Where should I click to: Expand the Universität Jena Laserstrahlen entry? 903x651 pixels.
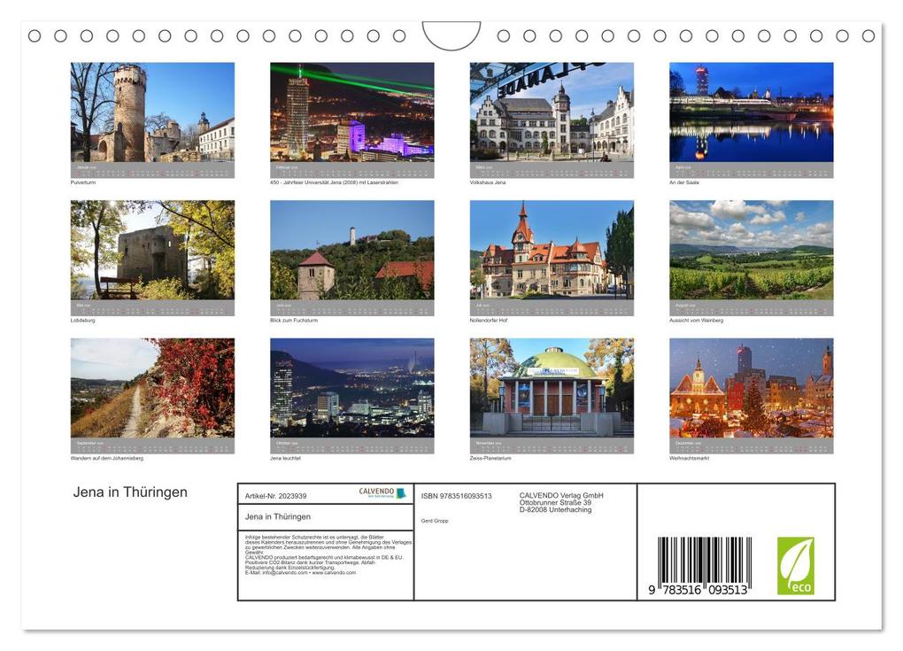click(351, 115)
